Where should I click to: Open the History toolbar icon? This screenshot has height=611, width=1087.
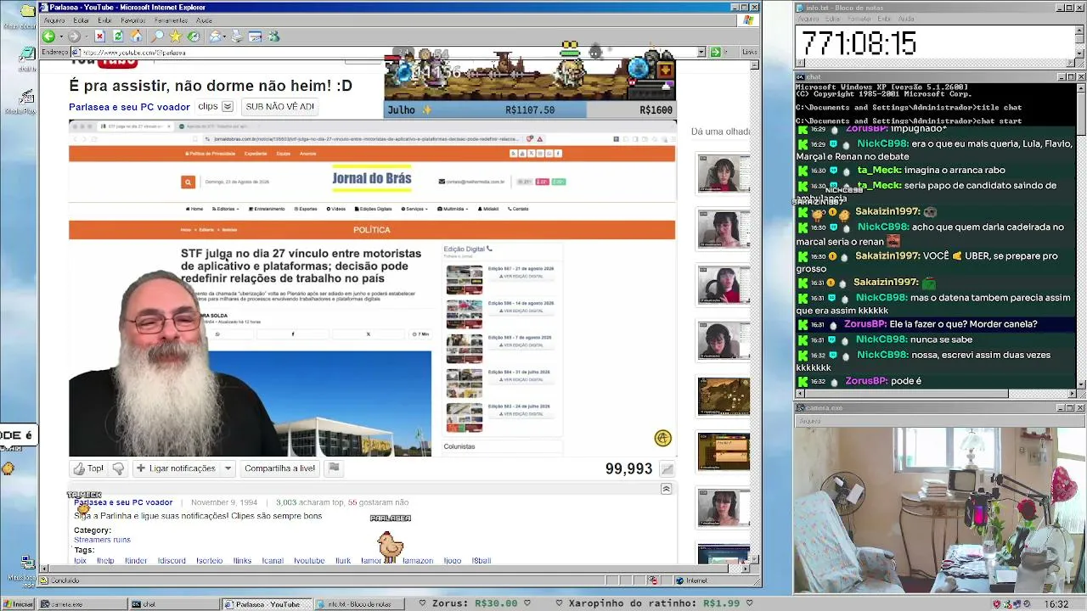pos(194,36)
